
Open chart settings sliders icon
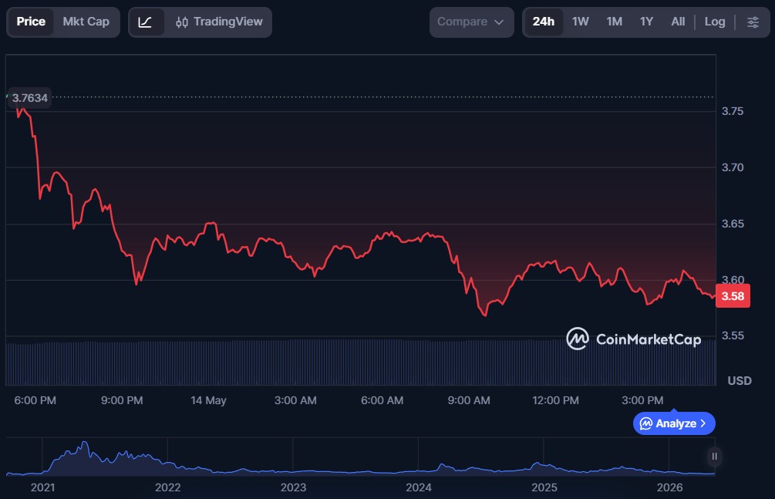click(x=753, y=22)
